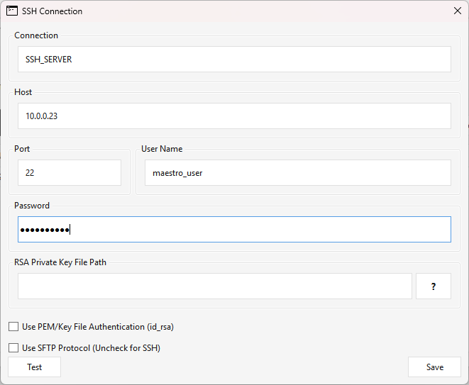Enable Use PEM/Key File Authentication checkbox
The width and height of the screenshot is (469, 385).
[13, 327]
